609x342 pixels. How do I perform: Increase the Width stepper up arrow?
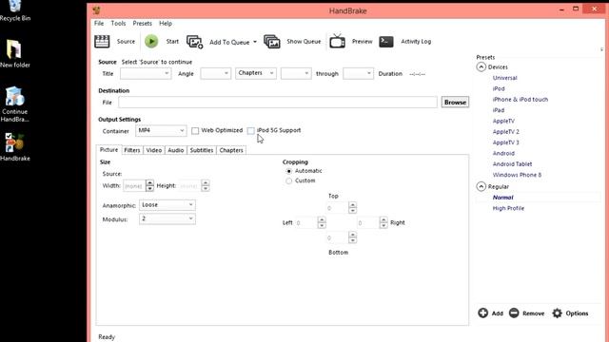click(x=149, y=182)
